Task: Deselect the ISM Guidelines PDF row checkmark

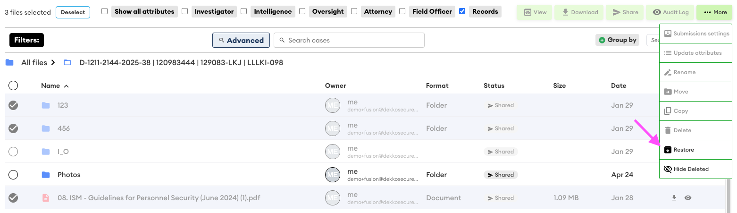Action: 13,198
